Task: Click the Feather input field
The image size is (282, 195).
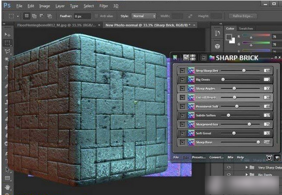Action: 82,16
